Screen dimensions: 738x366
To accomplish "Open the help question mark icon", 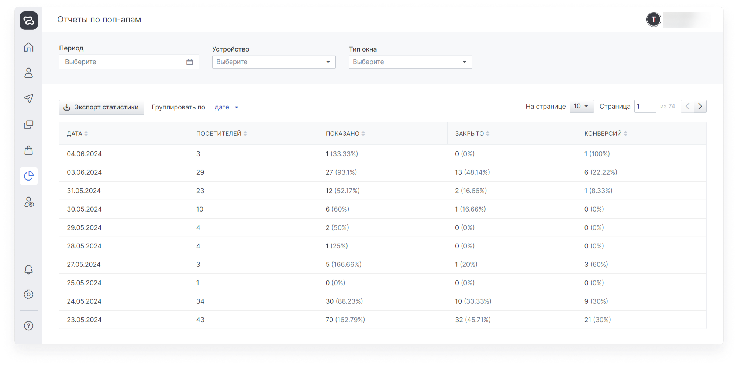I will [x=29, y=326].
